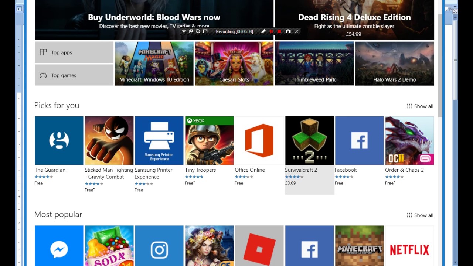Viewport: 473px width, 266px height.
Task: Click the 'Most popular' heading
Action: click(58, 214)
